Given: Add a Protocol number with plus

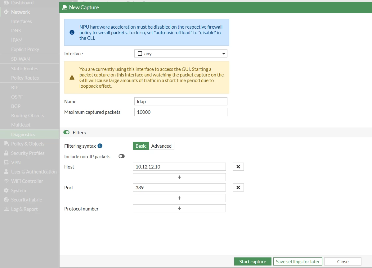Looking at the screenshot, I should [179, 208].
